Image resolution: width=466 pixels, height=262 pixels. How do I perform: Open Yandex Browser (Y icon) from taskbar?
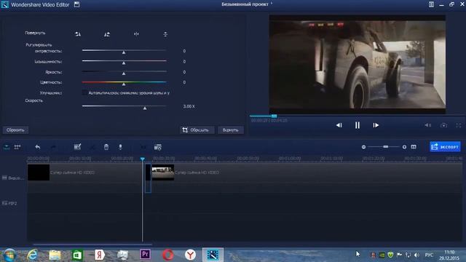pos(190,255)
